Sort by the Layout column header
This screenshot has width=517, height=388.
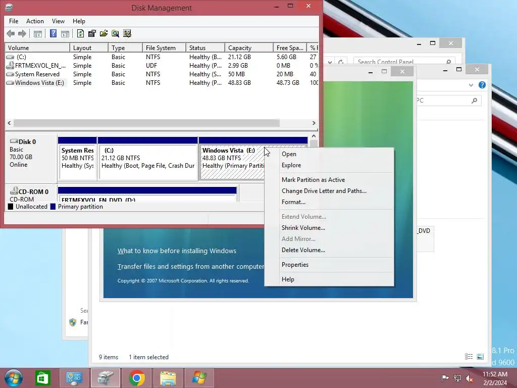pyautogui.click(x=89, y=48)
